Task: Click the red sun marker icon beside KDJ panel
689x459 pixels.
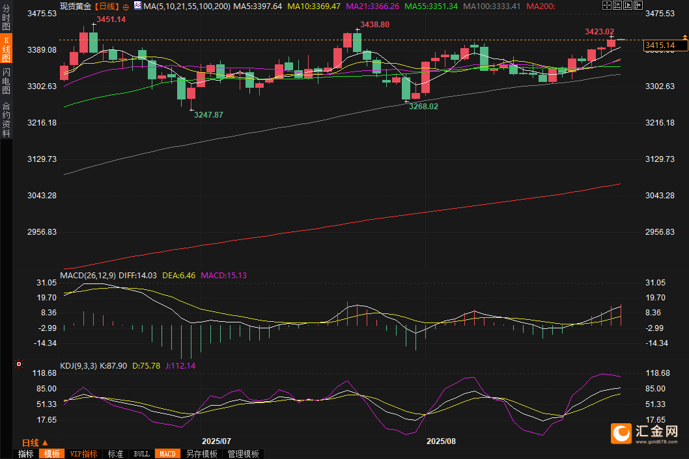Action: [18, 365]
